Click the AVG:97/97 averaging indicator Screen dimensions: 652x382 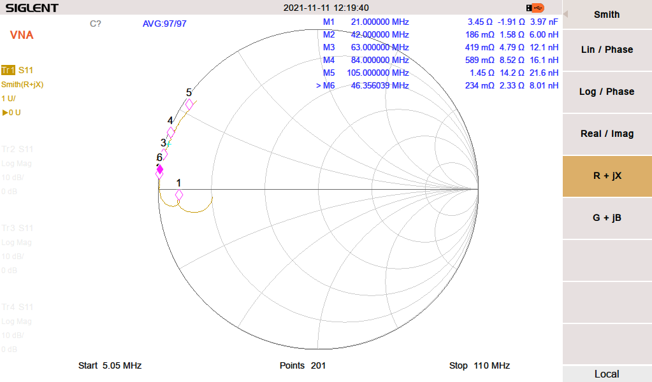pos(164,24)
